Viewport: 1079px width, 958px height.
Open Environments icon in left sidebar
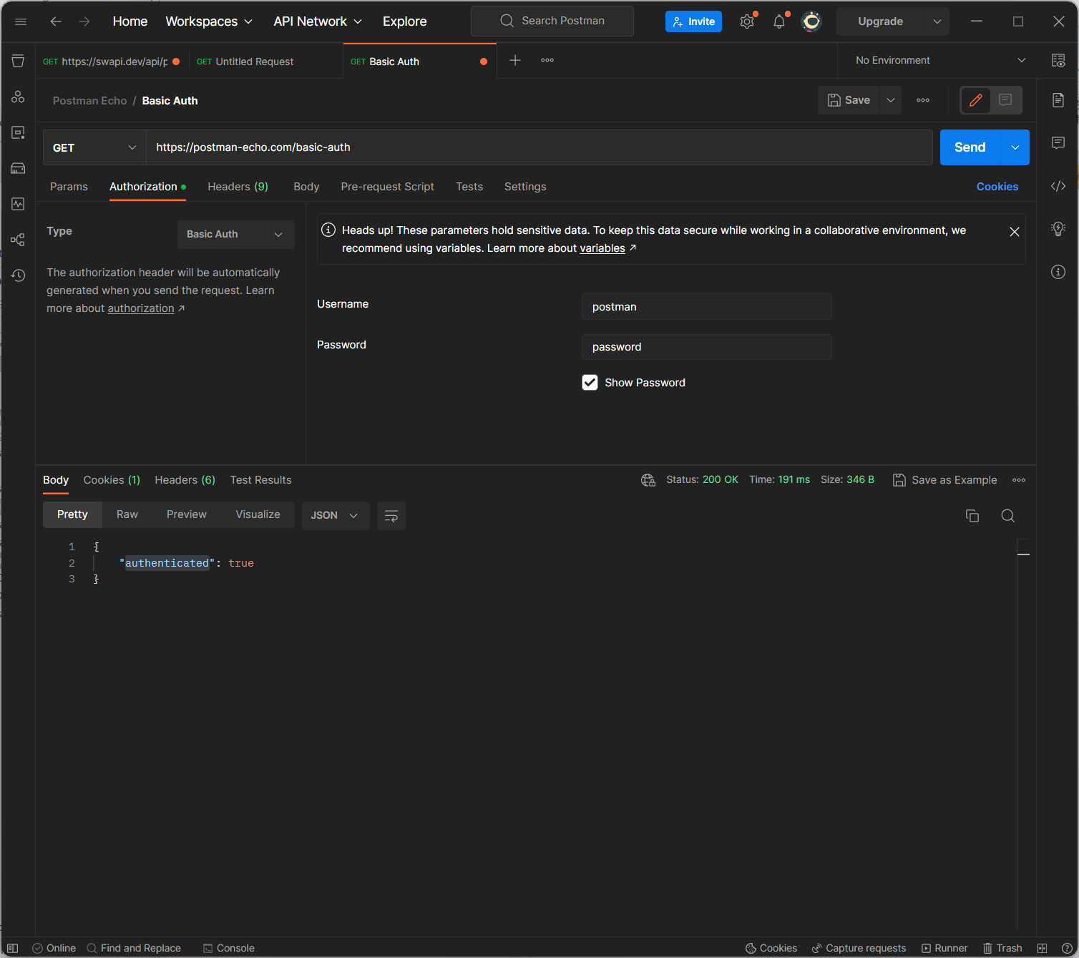pyautogui.click(x=18, y=97)
